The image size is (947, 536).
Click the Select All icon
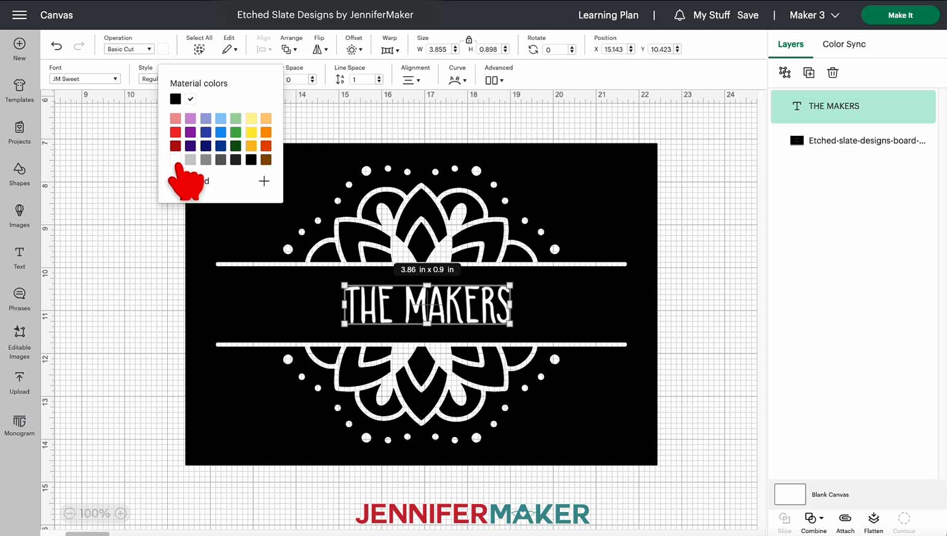tap(199, 49)
